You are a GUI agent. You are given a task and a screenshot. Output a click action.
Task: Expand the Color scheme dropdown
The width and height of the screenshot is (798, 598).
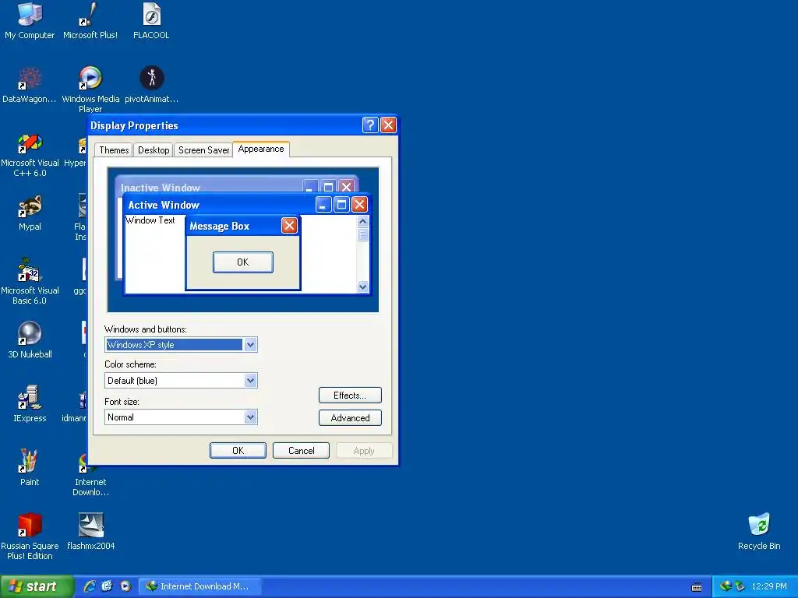(250, 380)
